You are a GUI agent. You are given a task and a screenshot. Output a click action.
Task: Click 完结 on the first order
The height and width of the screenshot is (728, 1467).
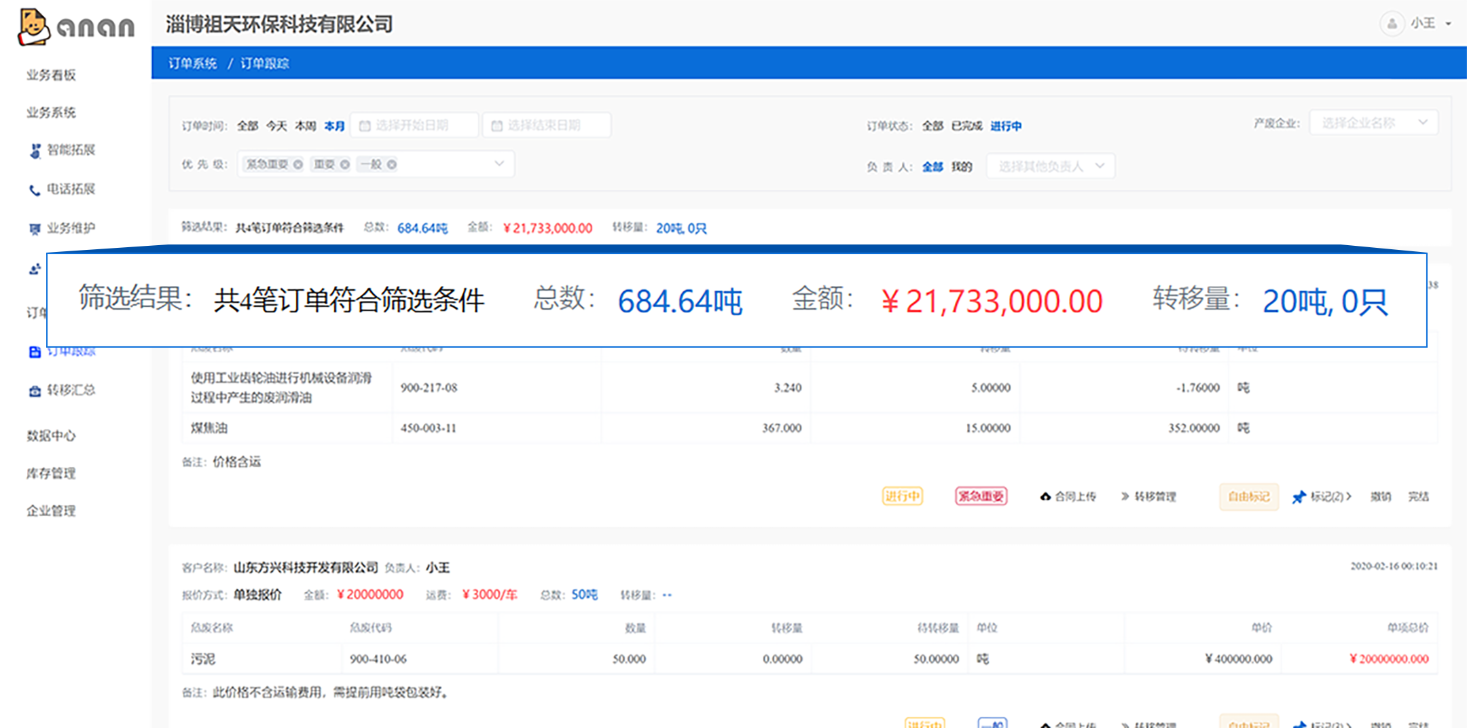[x=1418, y=496]
